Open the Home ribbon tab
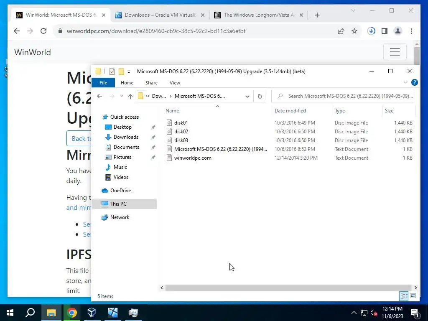Viewport: 428px width, 321px height. point(127,83)
